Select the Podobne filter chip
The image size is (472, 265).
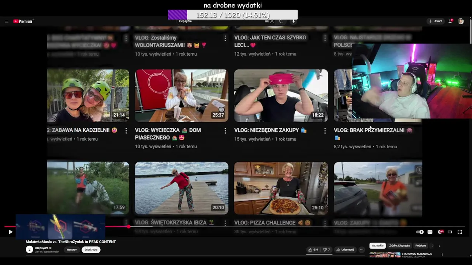click(x=421, y=245)
